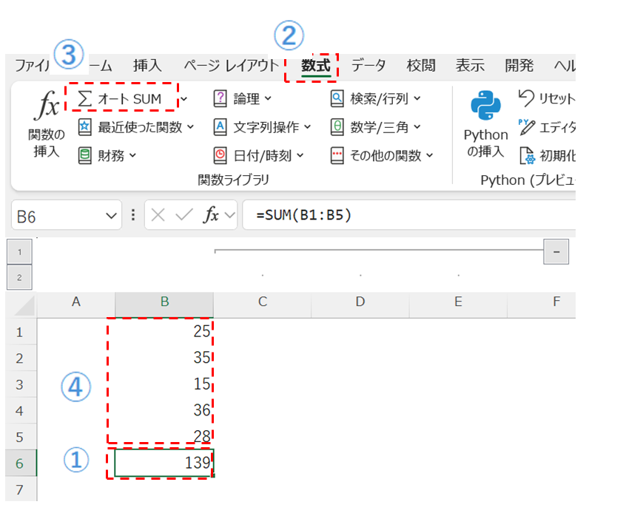
Task: Click the 関数の挿入 fx icon
Action: point(46,109)
